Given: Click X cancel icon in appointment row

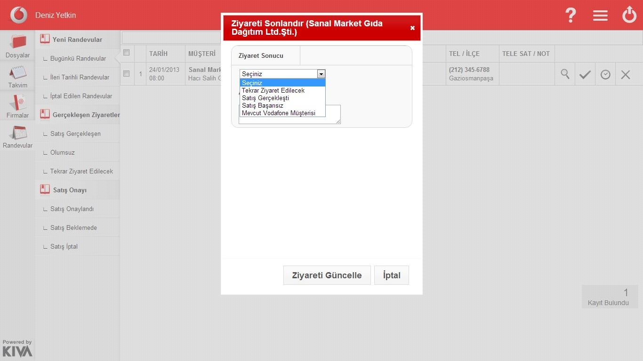Looking at the screenshot, I should [626, 74].
